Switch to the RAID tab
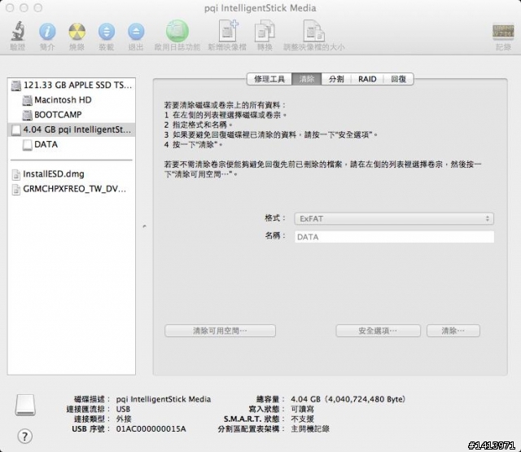This screenshot has width=521, height=452. tap(367, 79)
